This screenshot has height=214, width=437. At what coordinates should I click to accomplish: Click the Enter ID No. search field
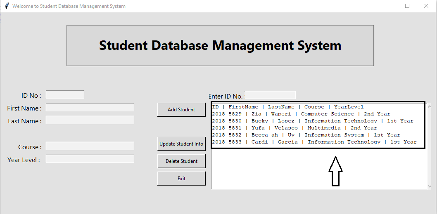click(270, 95)
